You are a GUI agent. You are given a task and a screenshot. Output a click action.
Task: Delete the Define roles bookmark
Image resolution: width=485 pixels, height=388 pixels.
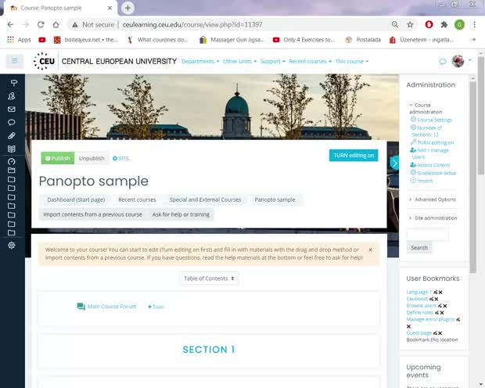(442, 312)
